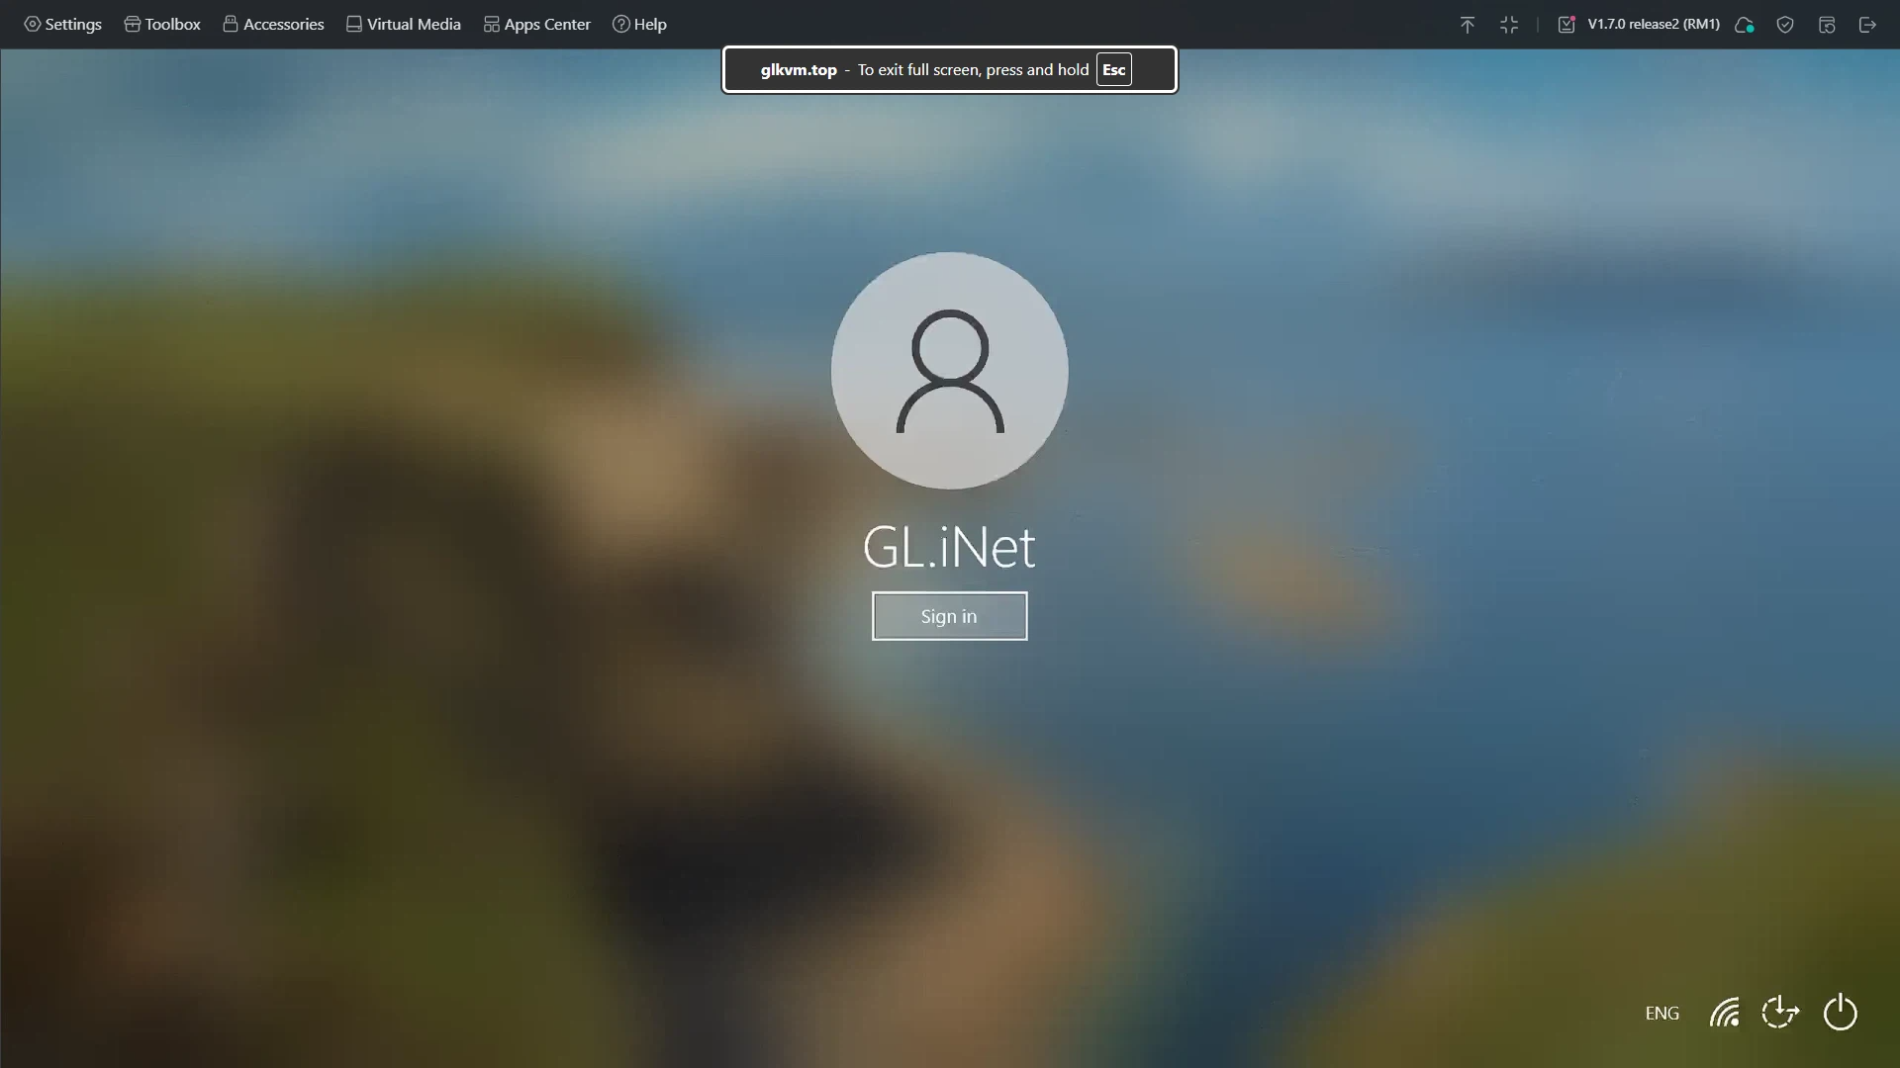Open the Help menu
This screenshot has width=1900, height=1068.
pos(639,24)
